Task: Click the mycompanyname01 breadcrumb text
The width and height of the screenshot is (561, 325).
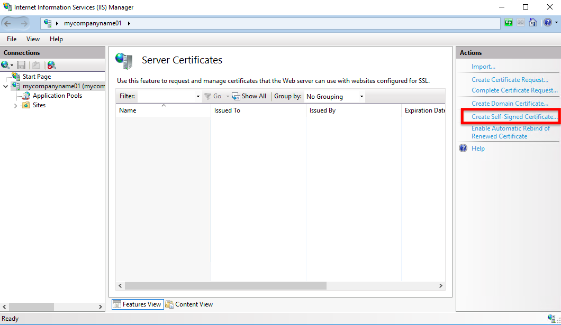Action: 93,23
